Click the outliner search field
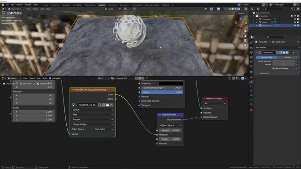This screenshot has width=301, height=169. click(274, 9)
